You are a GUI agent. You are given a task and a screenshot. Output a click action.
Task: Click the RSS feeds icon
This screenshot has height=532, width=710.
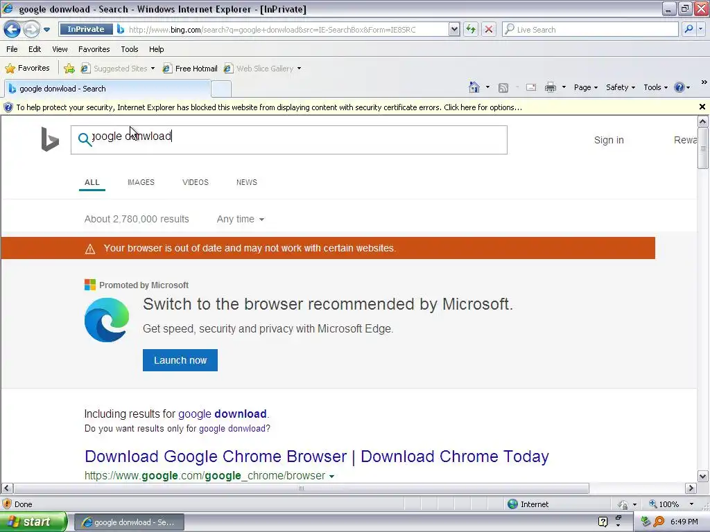[503, 88]
